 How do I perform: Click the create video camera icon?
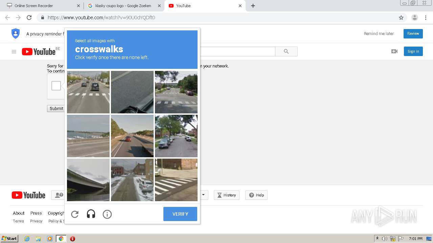click(x=394, y=51)
